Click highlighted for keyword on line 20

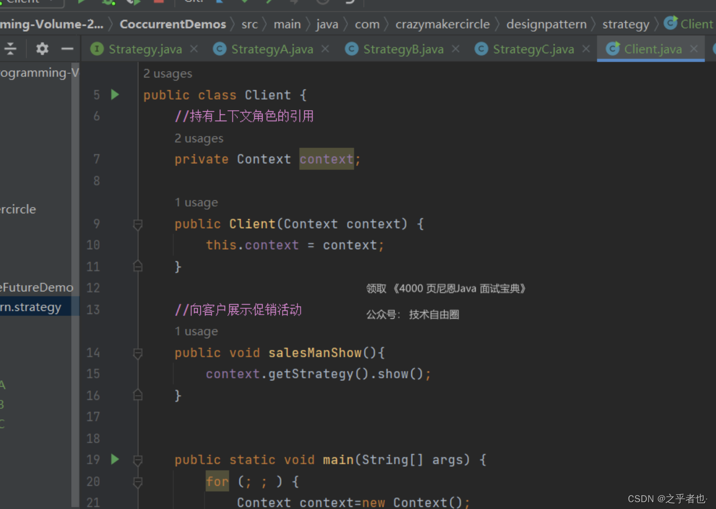pos(217,481)
